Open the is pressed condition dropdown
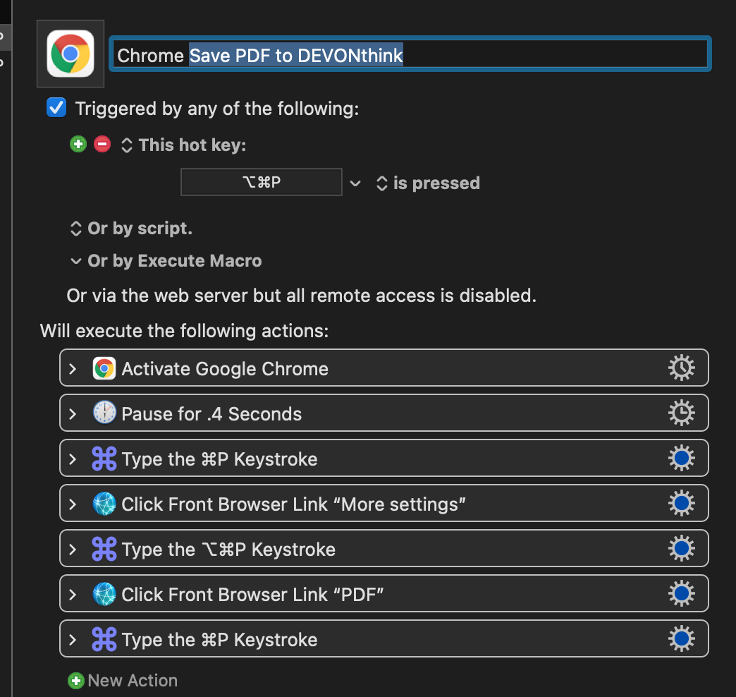 point(381,182)
